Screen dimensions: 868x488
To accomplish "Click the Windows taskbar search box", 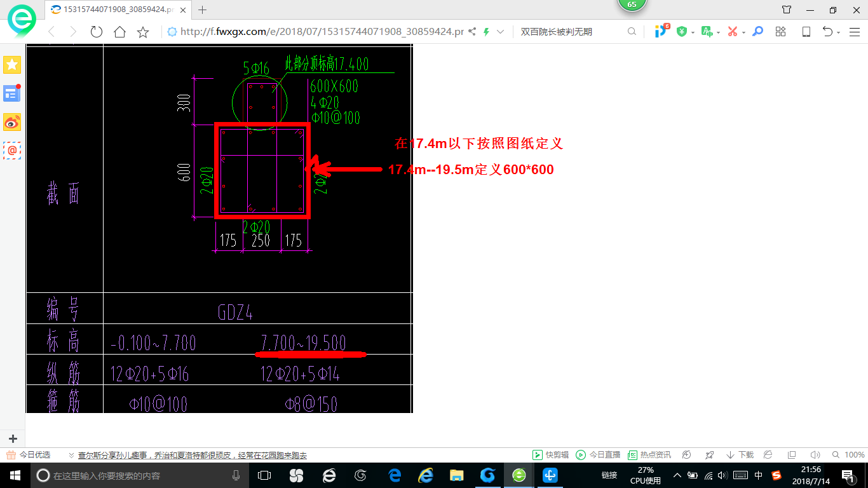I will pos(140,475).
